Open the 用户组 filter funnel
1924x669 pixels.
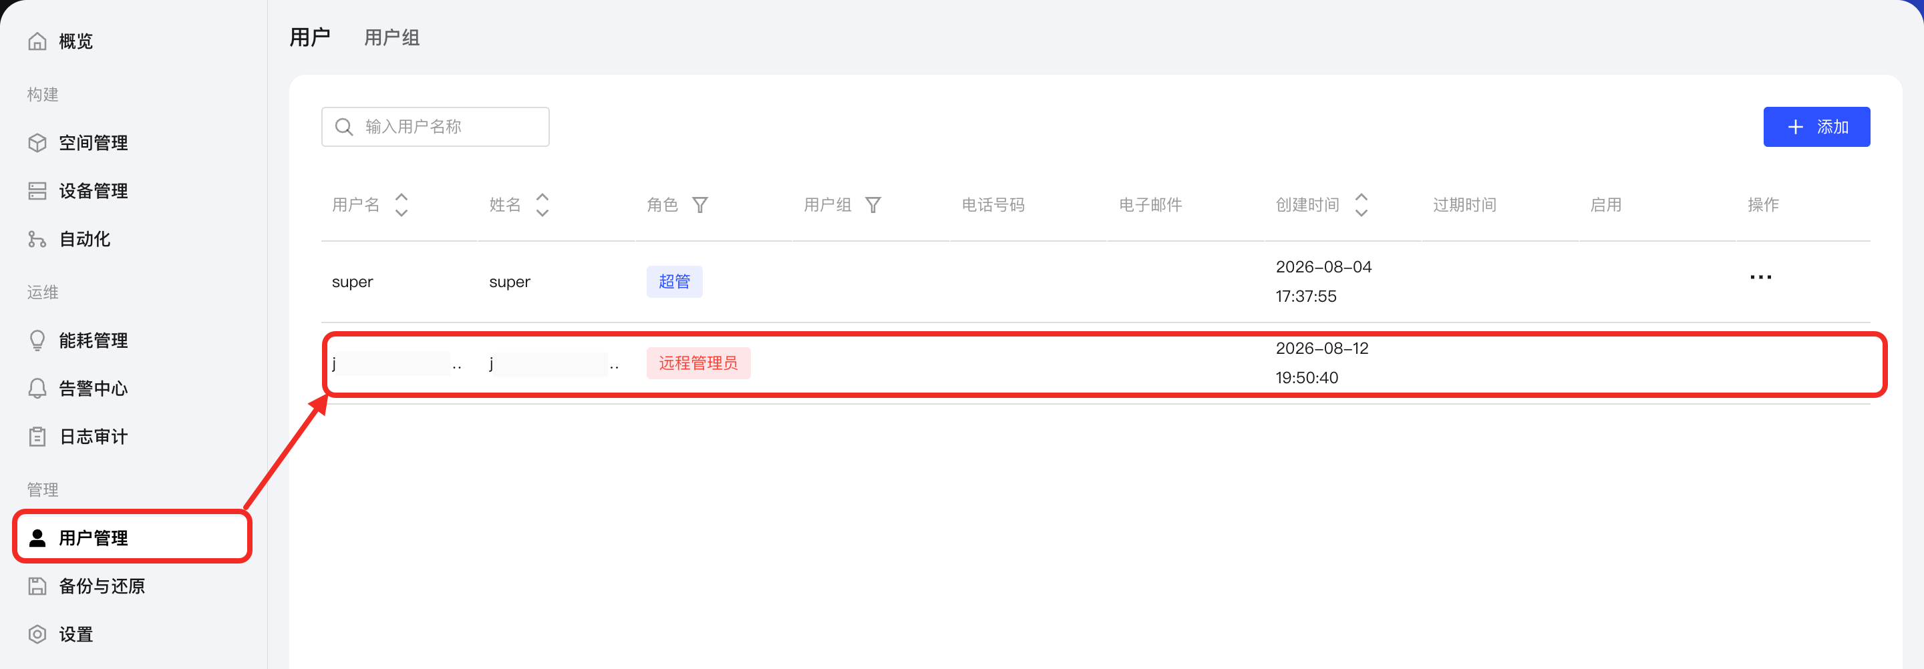[x=873, y=204]
